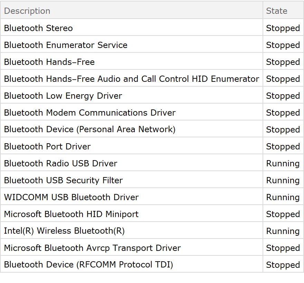Select the standalone Bluetooth Hands-Free row
Screen dimensions: 304x283
point(49,62)
